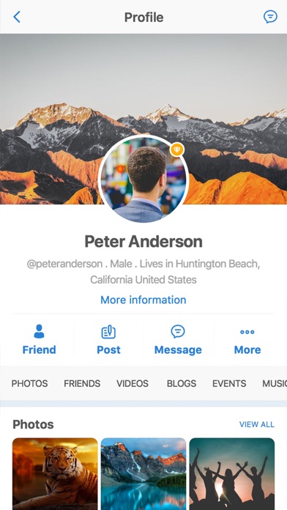
Task: Open the tiger photo thumbnail
Action: point(55,474)
